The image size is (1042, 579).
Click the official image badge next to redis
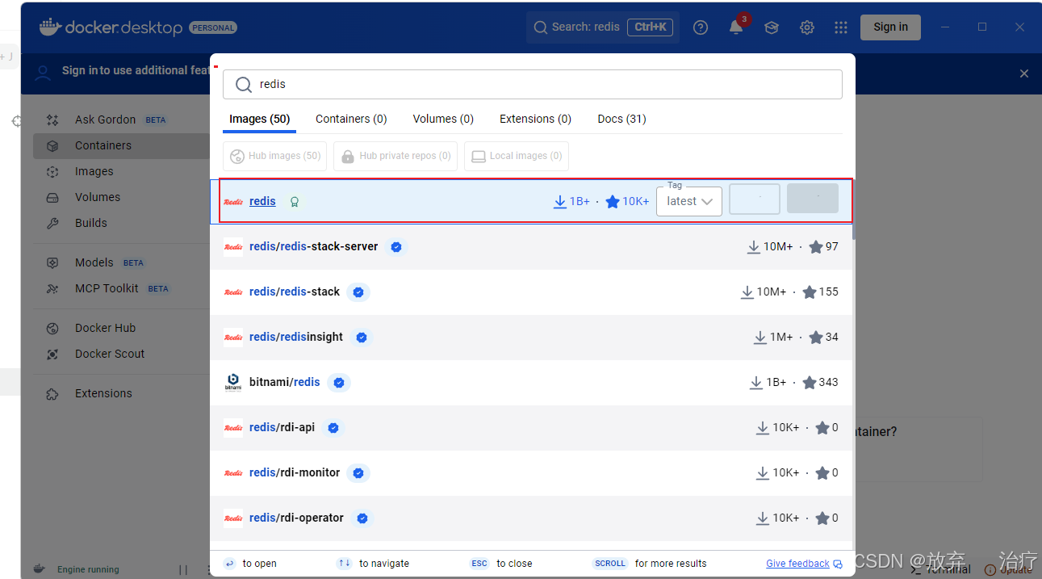(x=295, y=202)
